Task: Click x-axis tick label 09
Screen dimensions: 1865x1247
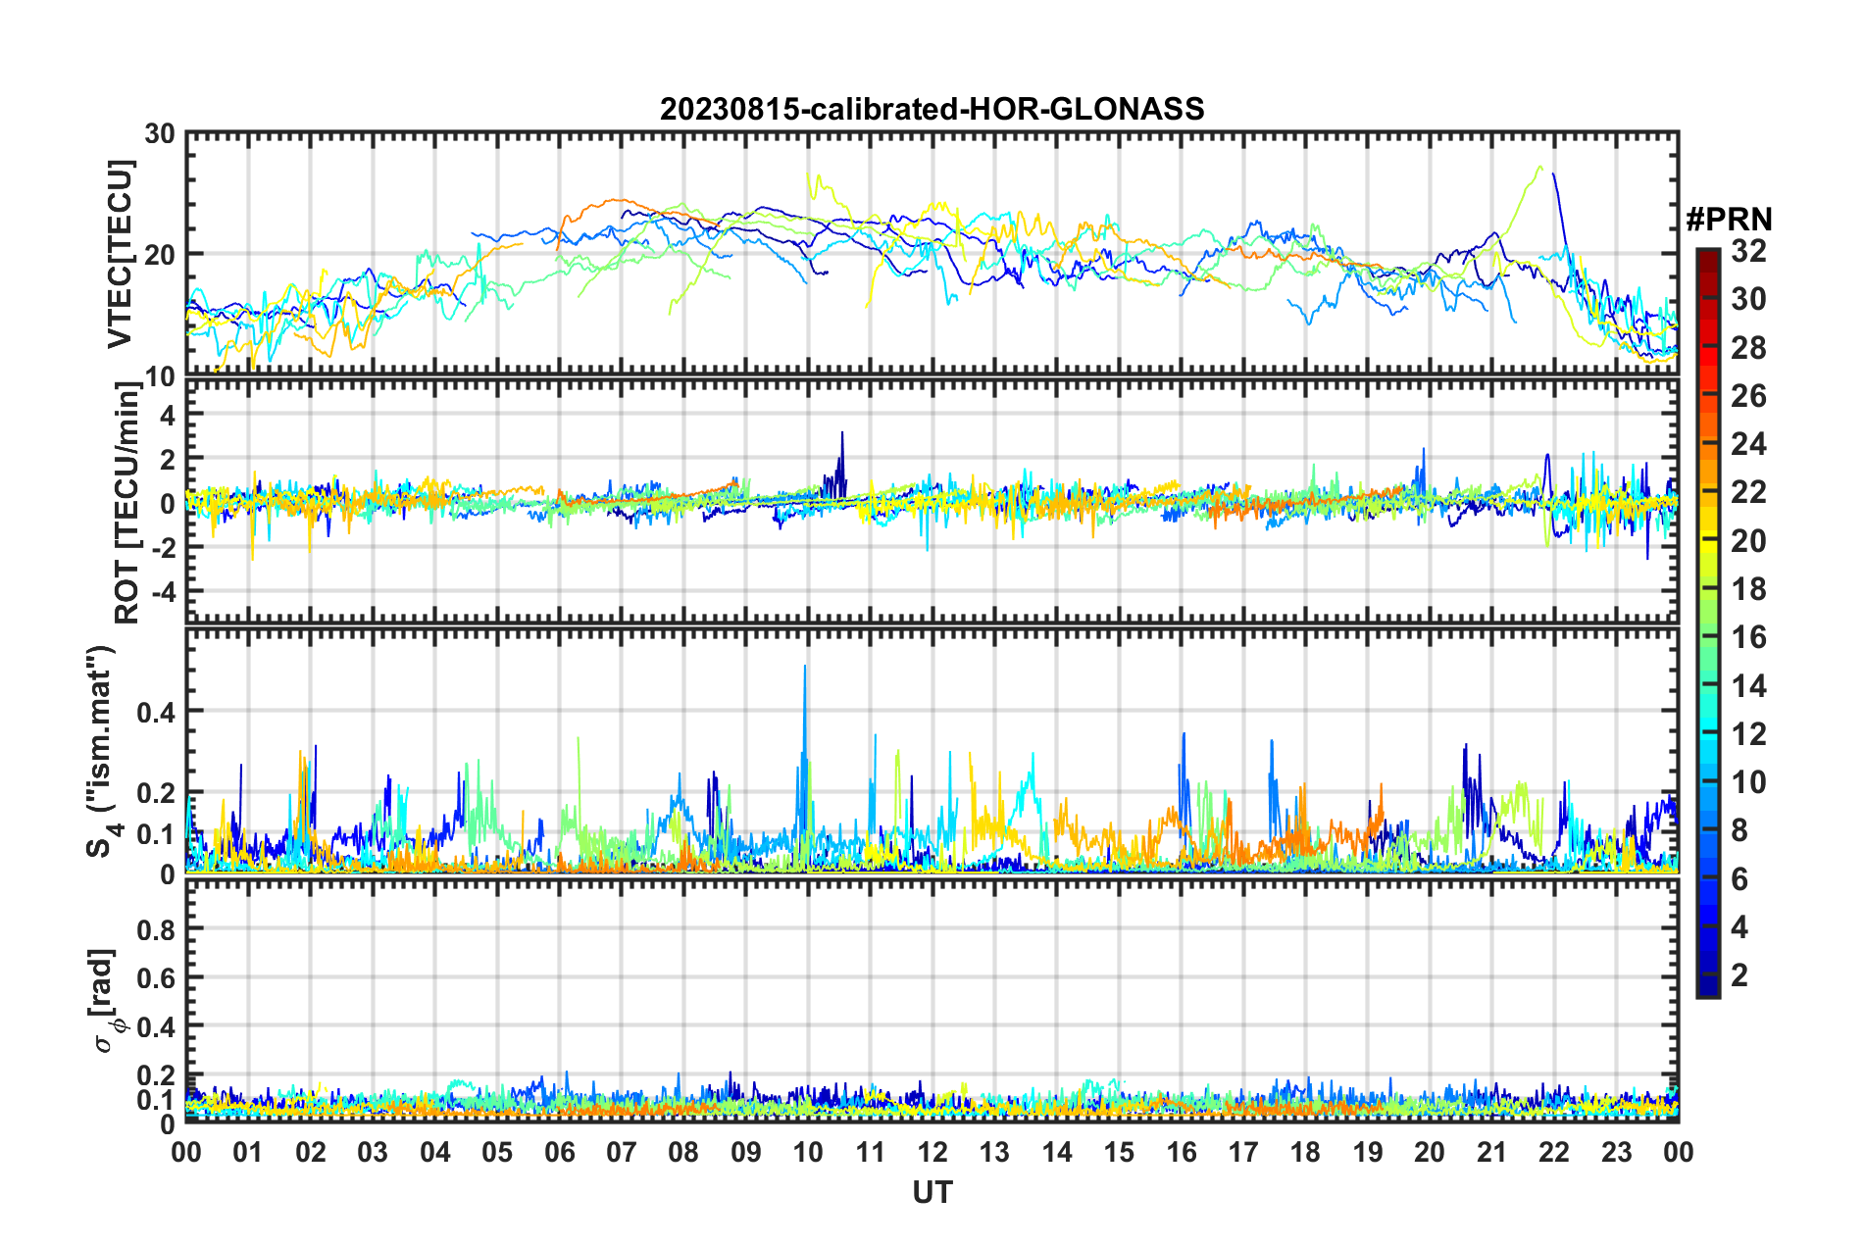Action: 745,1152
